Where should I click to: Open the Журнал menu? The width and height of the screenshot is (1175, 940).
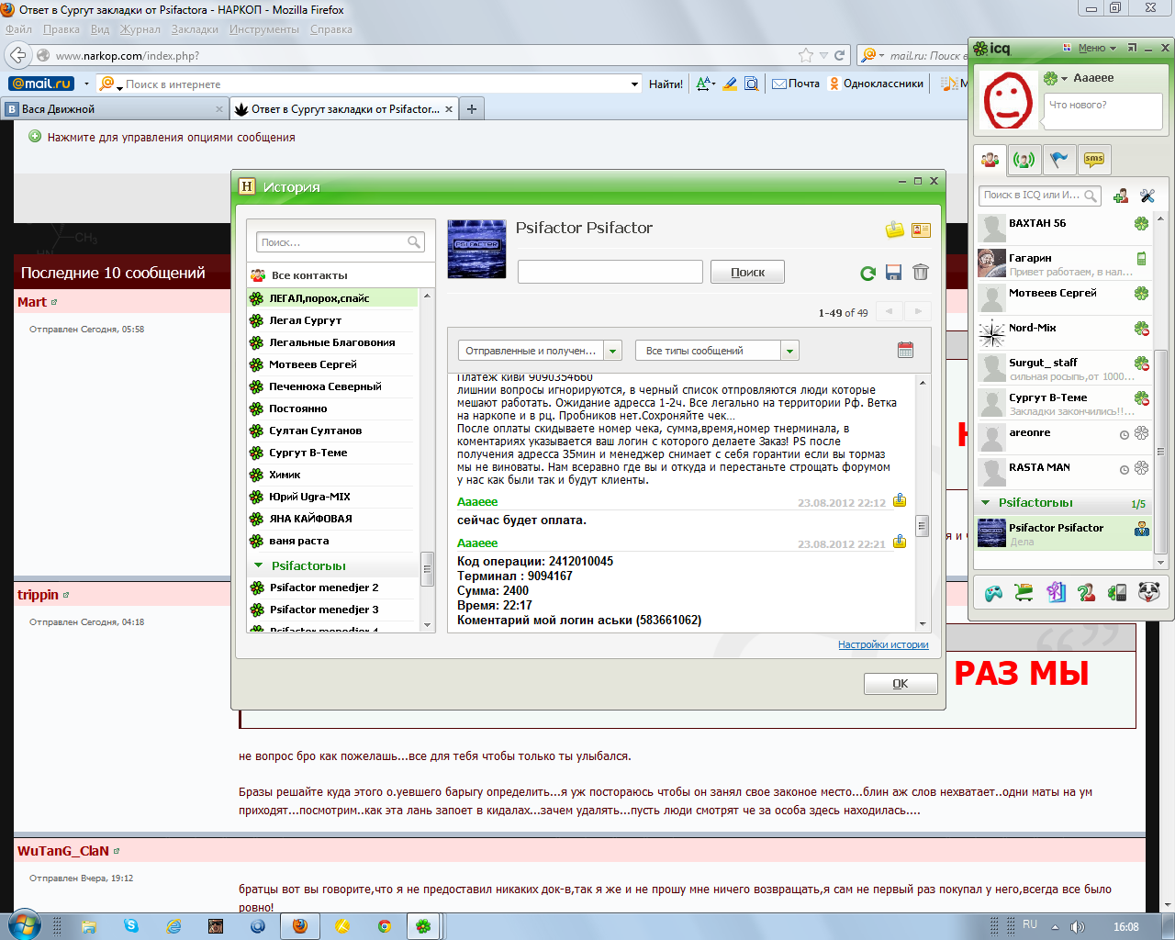click(140, 29)
